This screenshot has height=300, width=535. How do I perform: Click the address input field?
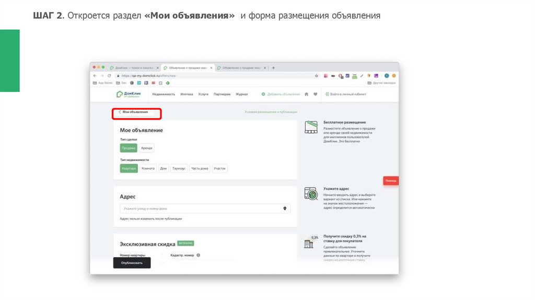pos(205,209)
